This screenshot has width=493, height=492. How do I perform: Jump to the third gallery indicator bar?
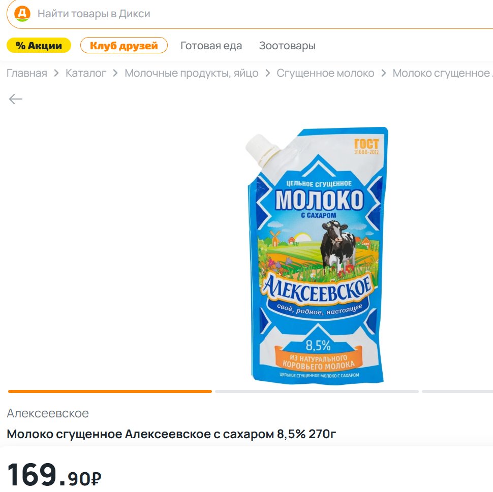(457, 391)
